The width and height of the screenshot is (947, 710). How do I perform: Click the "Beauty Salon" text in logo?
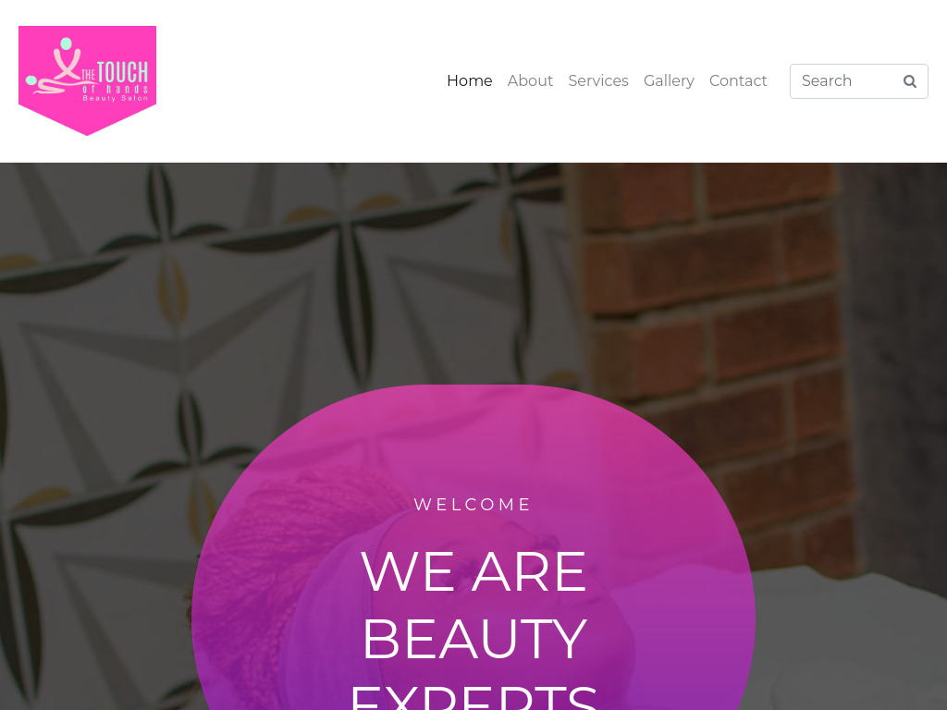116,98
